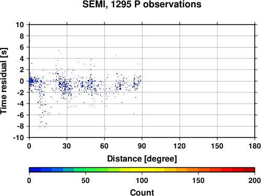Pick the orange segment at colorbar value 150

tap(198, 170)
